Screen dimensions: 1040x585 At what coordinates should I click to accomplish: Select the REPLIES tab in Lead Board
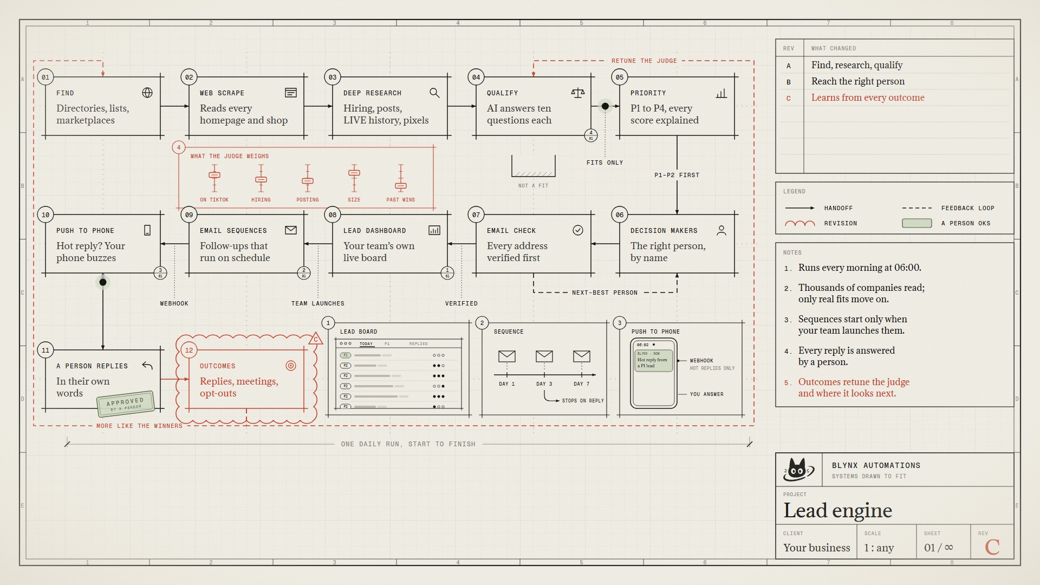(x=418, y=343)
